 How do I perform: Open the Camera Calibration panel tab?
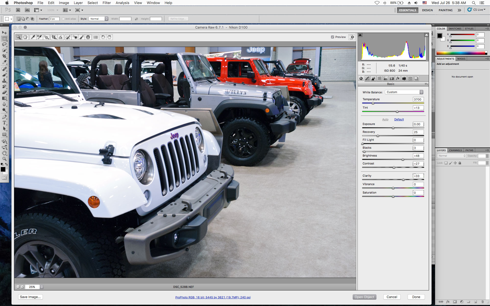click(x=404, y=79)
